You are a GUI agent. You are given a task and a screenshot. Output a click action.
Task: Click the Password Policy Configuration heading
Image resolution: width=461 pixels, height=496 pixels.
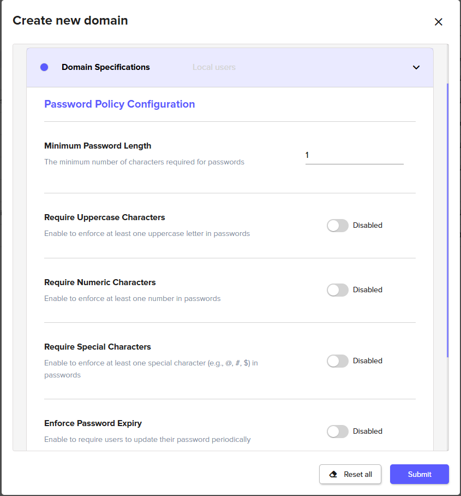119,104
